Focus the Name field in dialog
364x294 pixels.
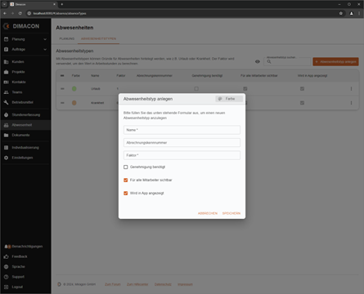pyautogui.click(x=182, y=130)
